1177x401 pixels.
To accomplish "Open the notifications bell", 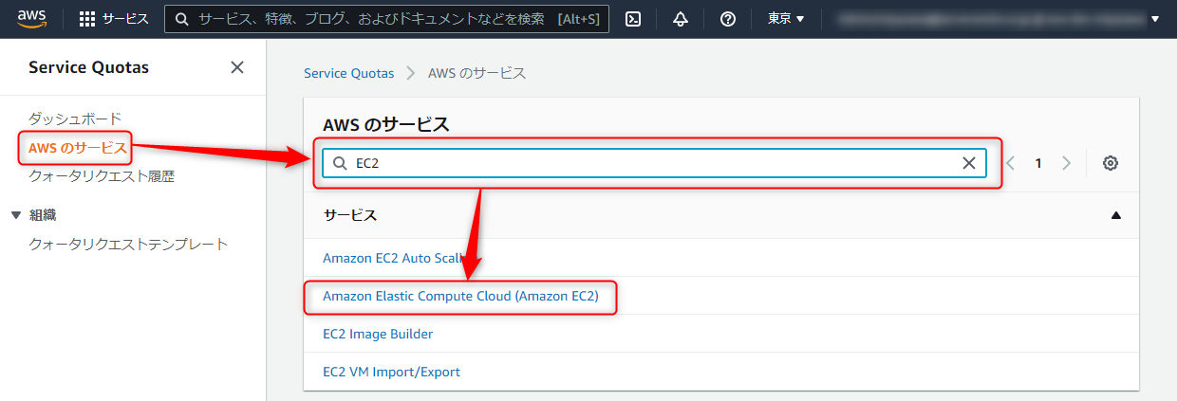I will (681, 19).
